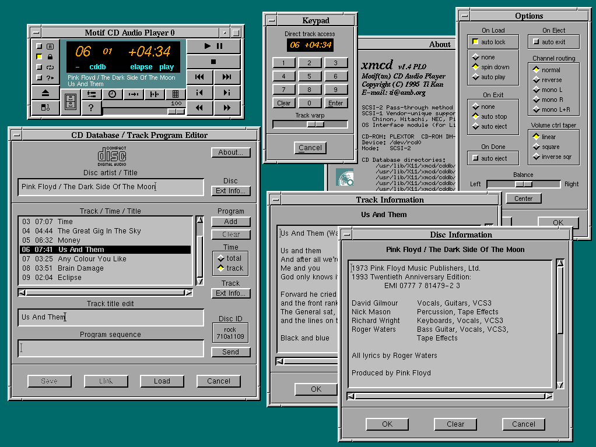596x447 pixels.
Task: Stop CD playback with the stop button
Action: click(x=213, y=61)
